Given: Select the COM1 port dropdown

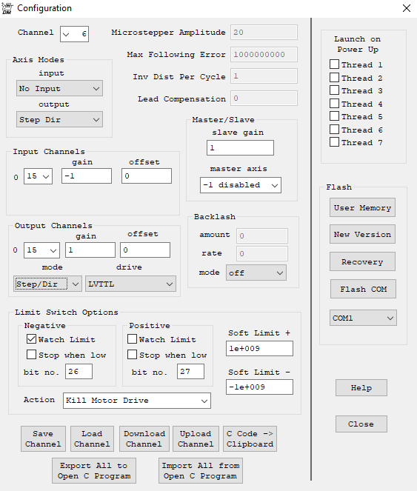Looking at the screenshot, I should coord(363,318).
